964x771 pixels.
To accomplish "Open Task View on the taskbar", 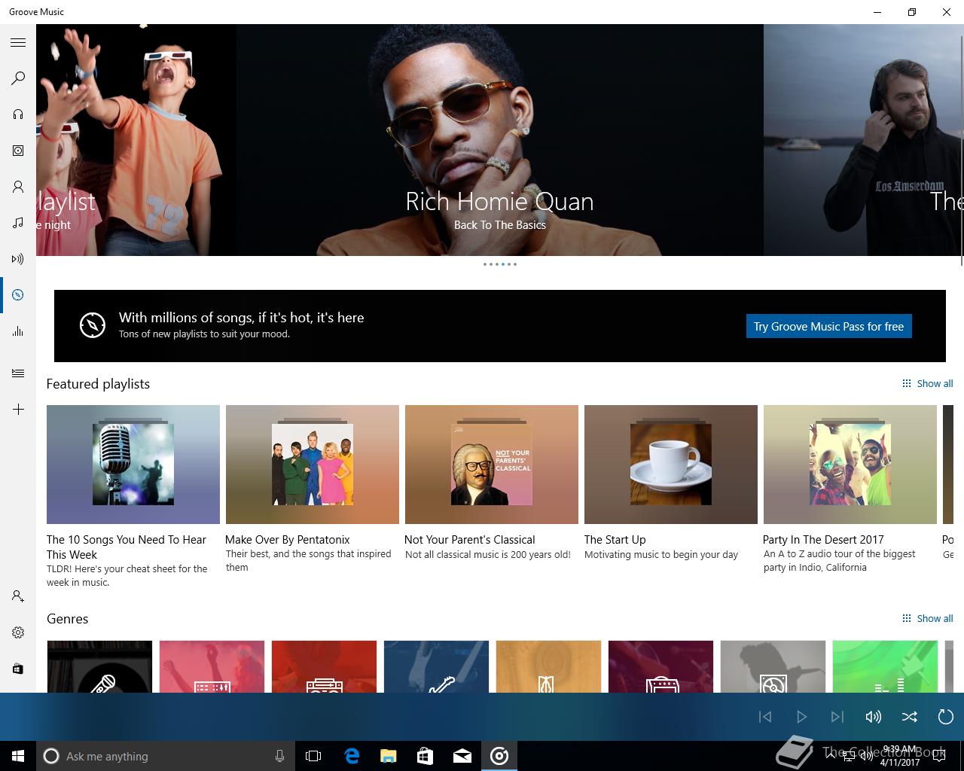I will [313, 756].
